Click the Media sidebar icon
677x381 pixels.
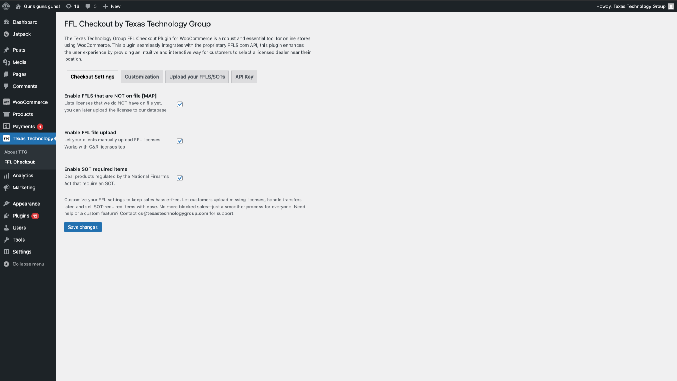click(6, 62)
